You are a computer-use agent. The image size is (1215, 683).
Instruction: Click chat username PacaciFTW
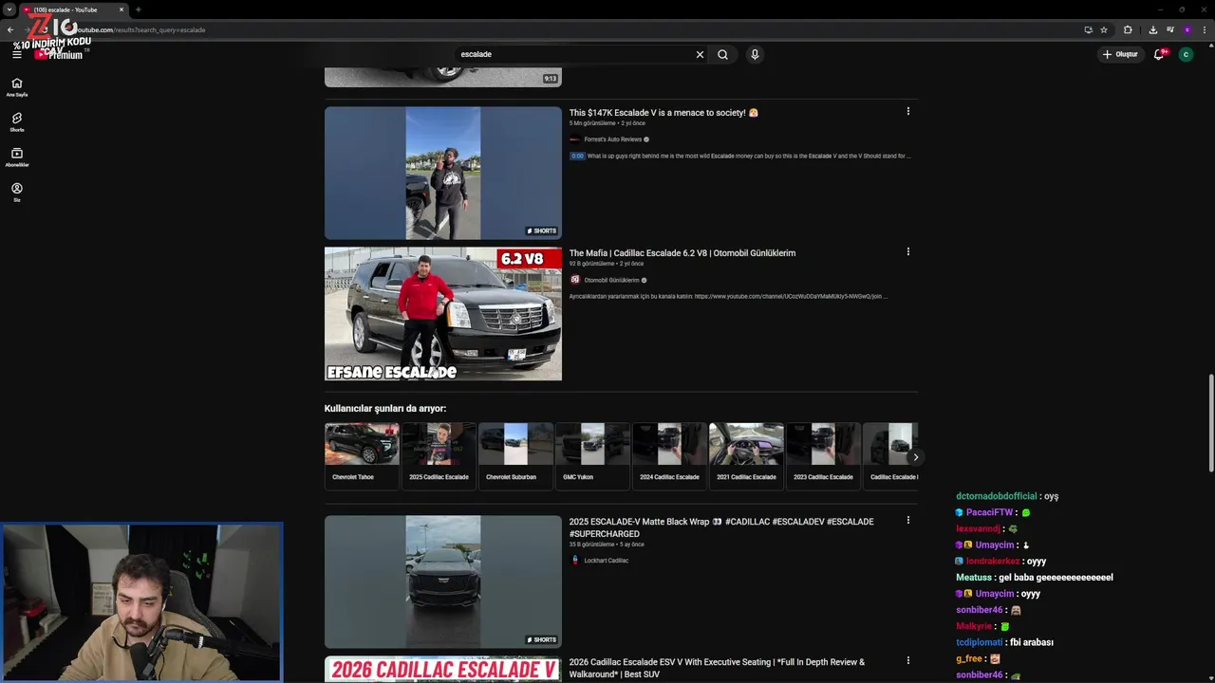(989, 512)
